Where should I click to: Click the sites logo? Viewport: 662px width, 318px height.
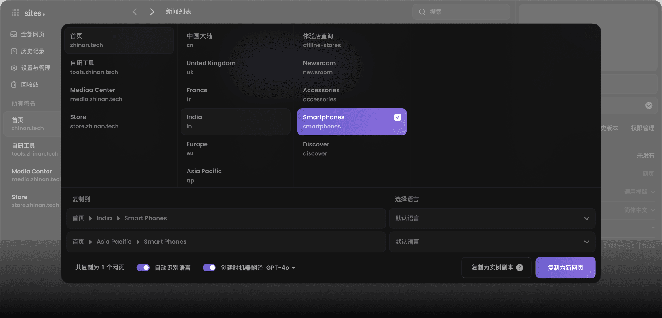34,13
